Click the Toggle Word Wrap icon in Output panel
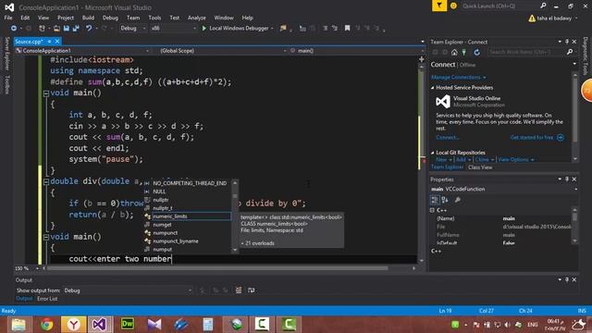The width and height of the screenshot is (592, 333). click(x=251, y=290)
